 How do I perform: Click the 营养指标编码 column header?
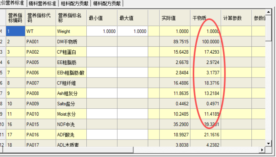click(16, 18)
